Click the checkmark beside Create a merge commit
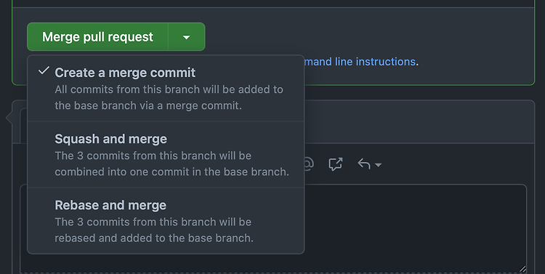Screen dimensions: 545x274 [44, 71]
